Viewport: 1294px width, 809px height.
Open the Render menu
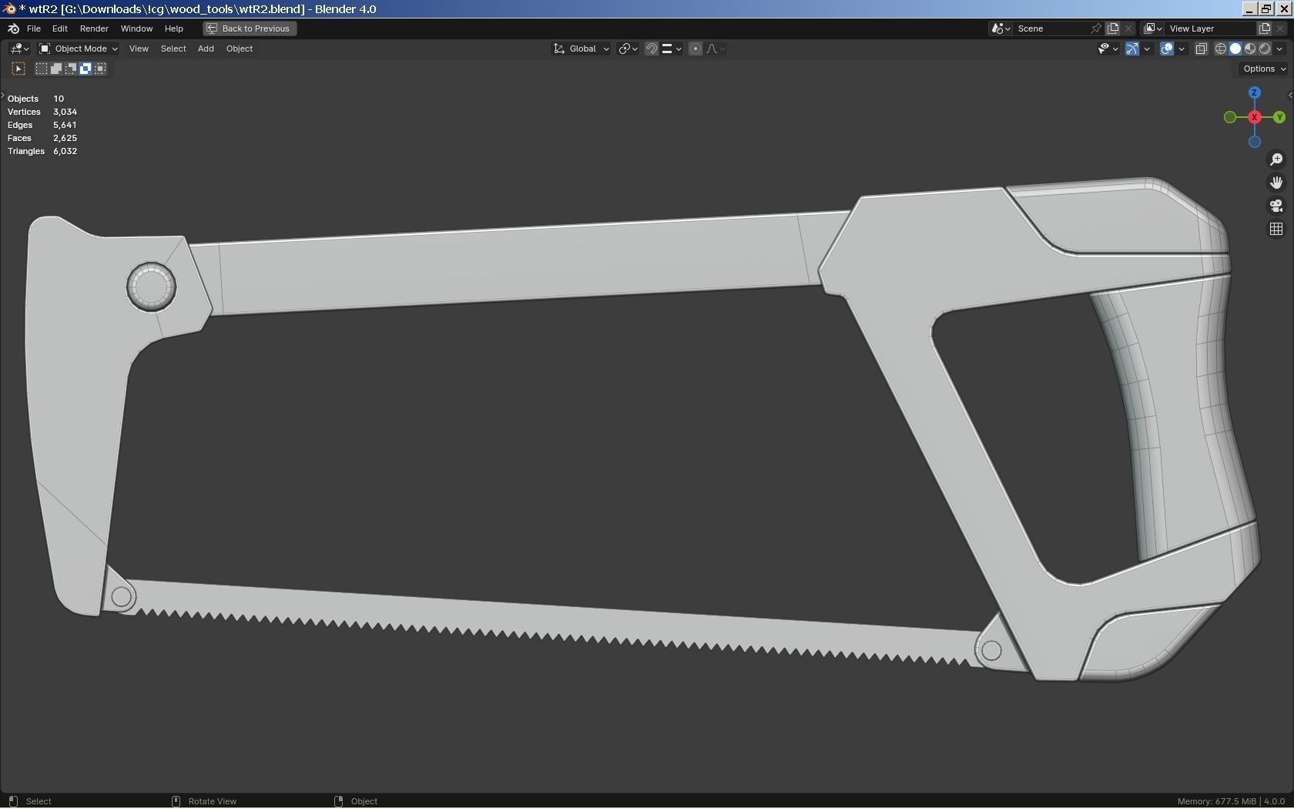94,29
